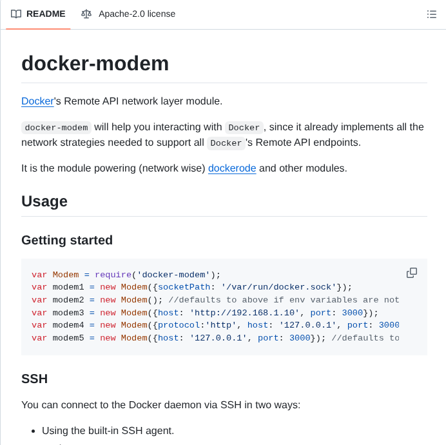Open the dockerode link
The width and height of the screenshot is (446, 445).
[x=232, y=168]
